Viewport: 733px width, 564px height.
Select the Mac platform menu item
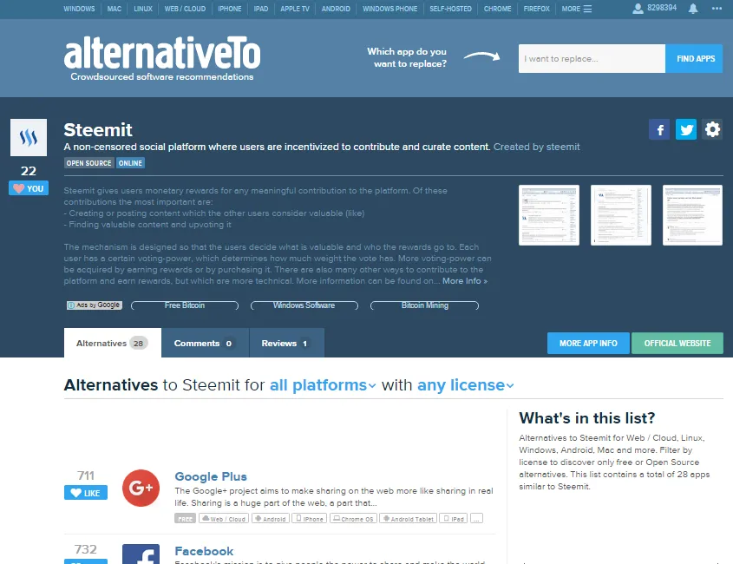tap(114, 9)
